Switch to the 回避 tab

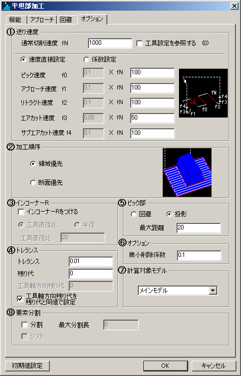pos(66,20)
